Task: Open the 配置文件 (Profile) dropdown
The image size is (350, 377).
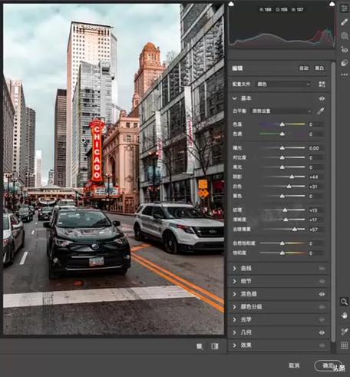Action: (x=284, y=84)
